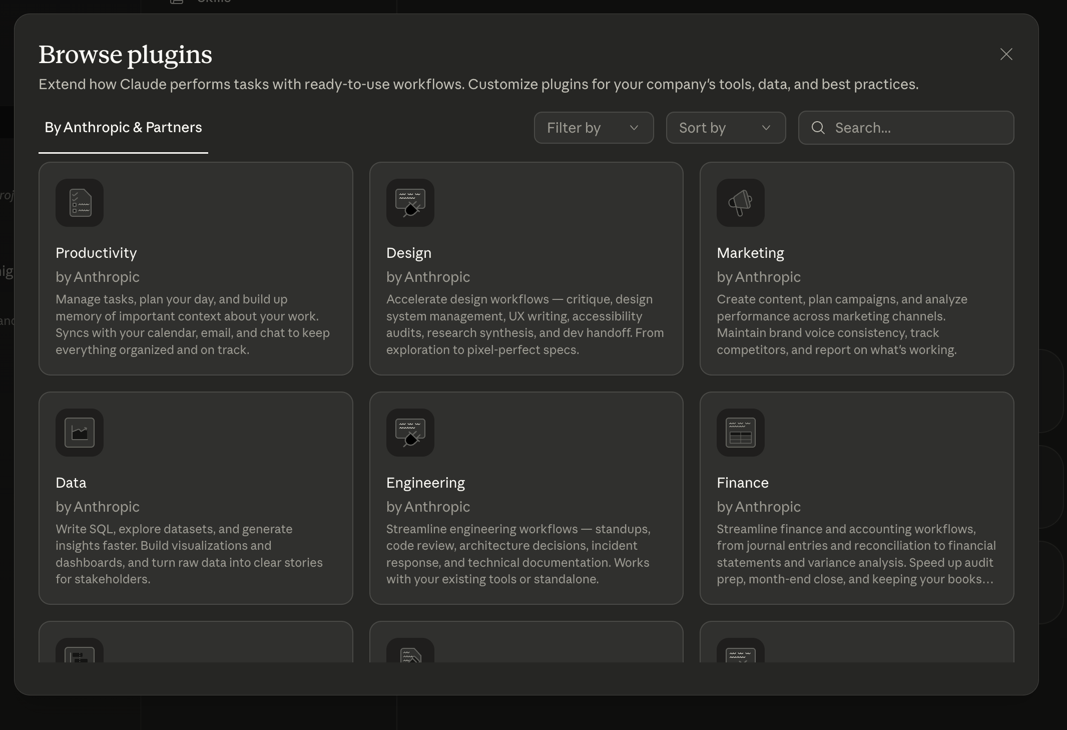Click the partially visible bottom-right plugin icon
The width and height of the screenshot is (1067, 730).
point(740,652)
